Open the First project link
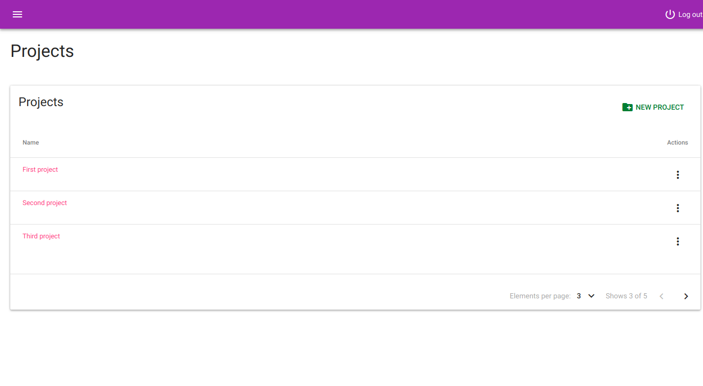This screenshot has height=386, width=703. 40,170
